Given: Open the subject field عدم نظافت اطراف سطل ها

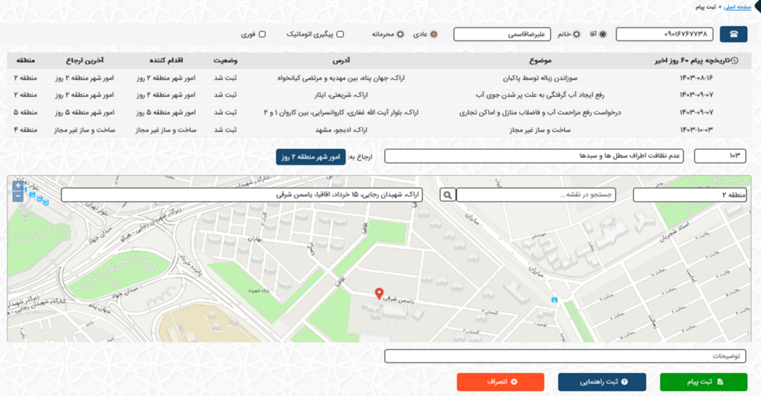Looking at the screenshot, I should [x=534, y=156].
